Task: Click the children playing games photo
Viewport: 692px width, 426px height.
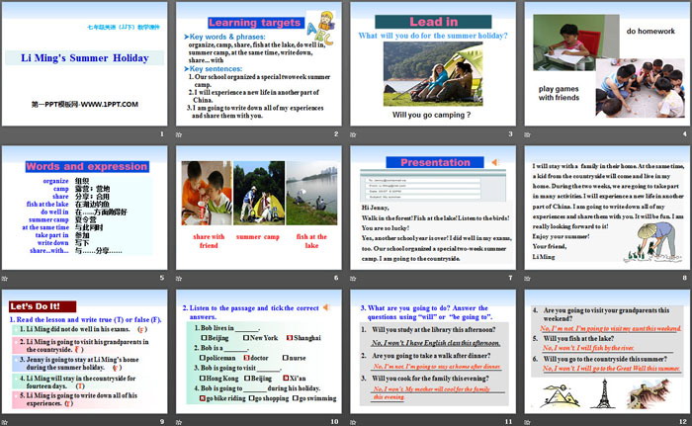Action: [640, 87]
